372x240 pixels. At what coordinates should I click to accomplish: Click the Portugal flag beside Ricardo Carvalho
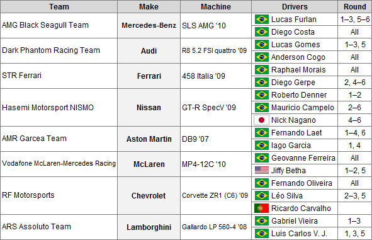(x=261, y=209)
